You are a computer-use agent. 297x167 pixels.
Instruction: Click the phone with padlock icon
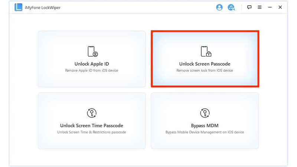pos(206,51)
